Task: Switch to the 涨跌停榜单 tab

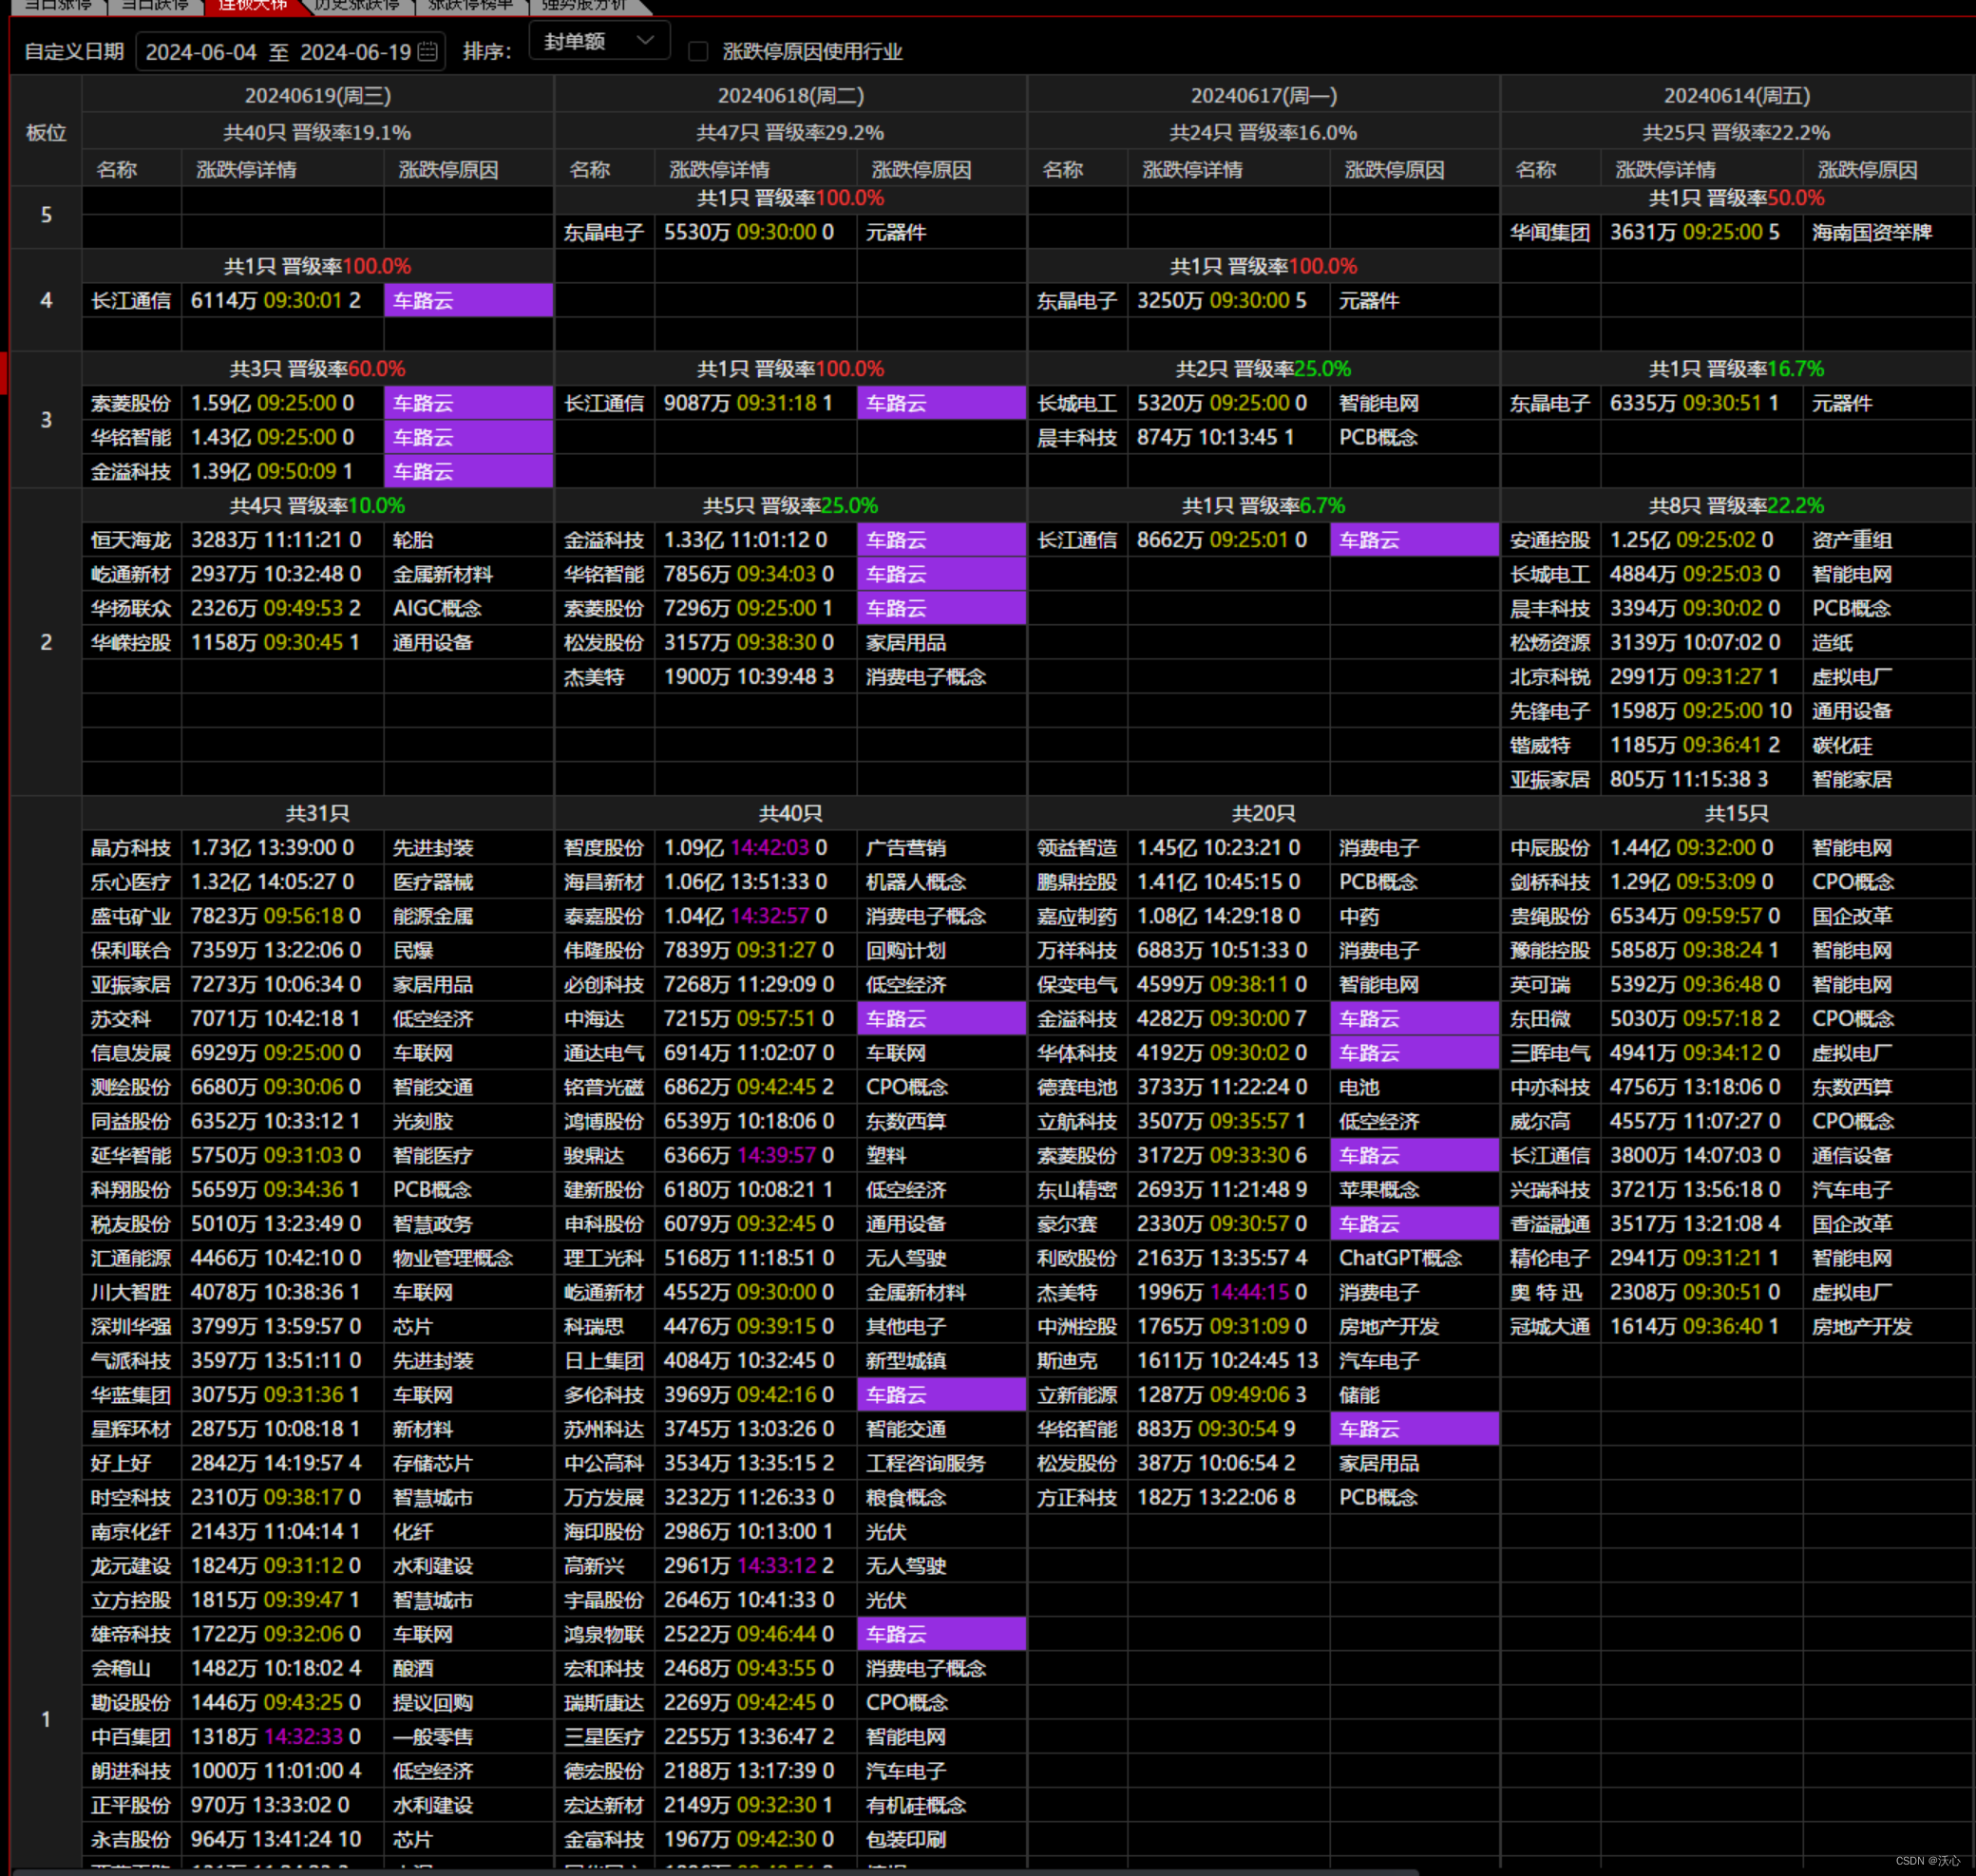Action: point(470,6)
